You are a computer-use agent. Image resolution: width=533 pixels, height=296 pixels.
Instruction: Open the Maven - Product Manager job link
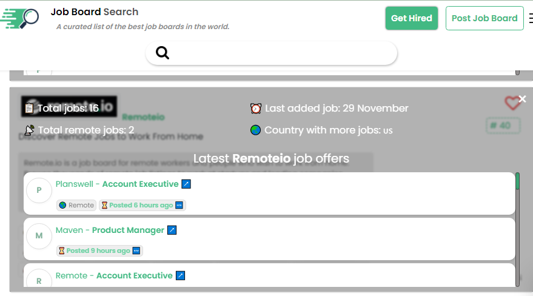click(110, 230)
